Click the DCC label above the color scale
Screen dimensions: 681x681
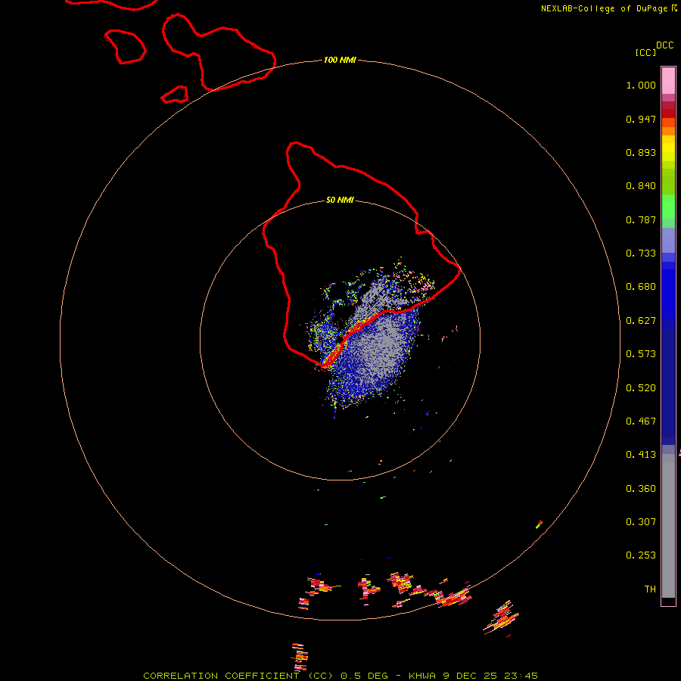pyautogui.click(x=665, y=45)
